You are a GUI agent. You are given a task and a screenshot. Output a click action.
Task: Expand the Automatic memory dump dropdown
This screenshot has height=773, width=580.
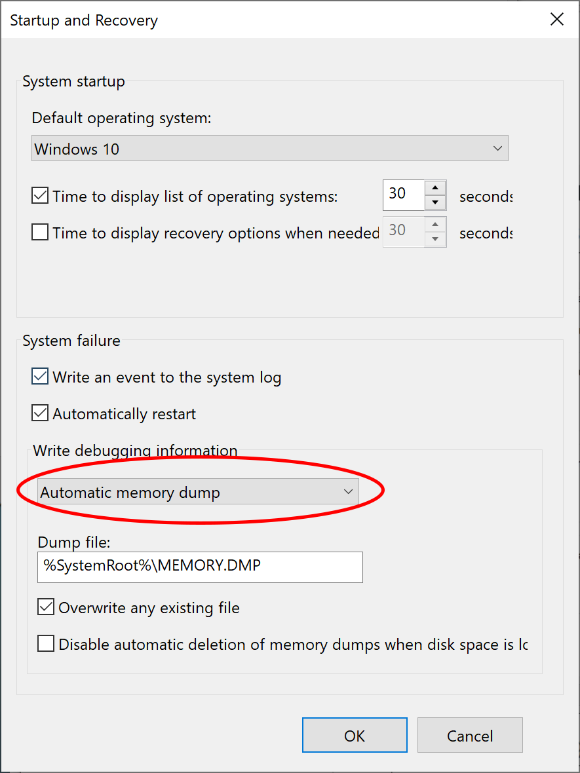197,492
